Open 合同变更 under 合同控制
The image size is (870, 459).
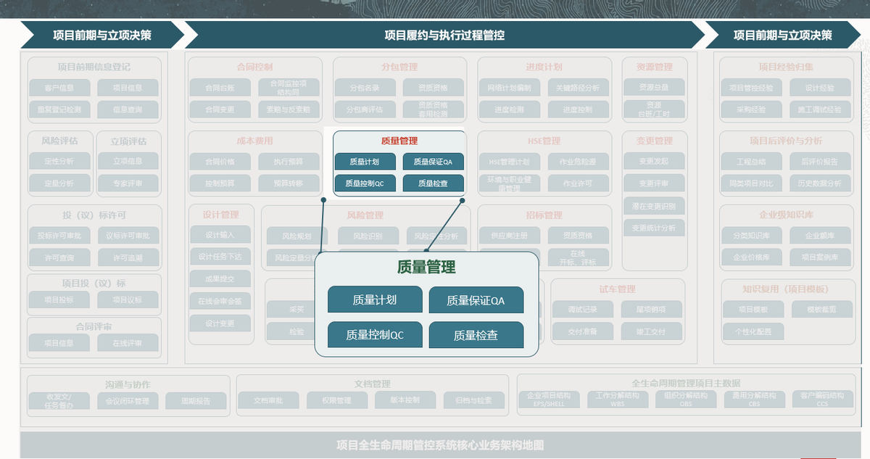(220, 109)
